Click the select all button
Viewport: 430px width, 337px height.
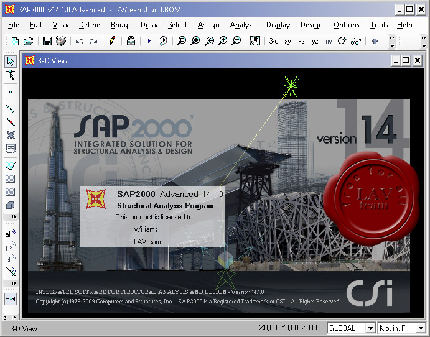point(11,233)
